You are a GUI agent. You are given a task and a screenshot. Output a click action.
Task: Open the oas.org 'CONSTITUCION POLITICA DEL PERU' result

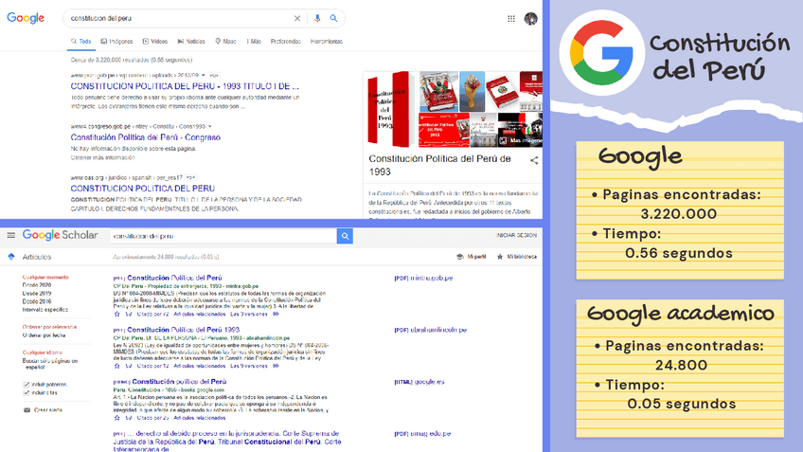[x=143, y=188]
